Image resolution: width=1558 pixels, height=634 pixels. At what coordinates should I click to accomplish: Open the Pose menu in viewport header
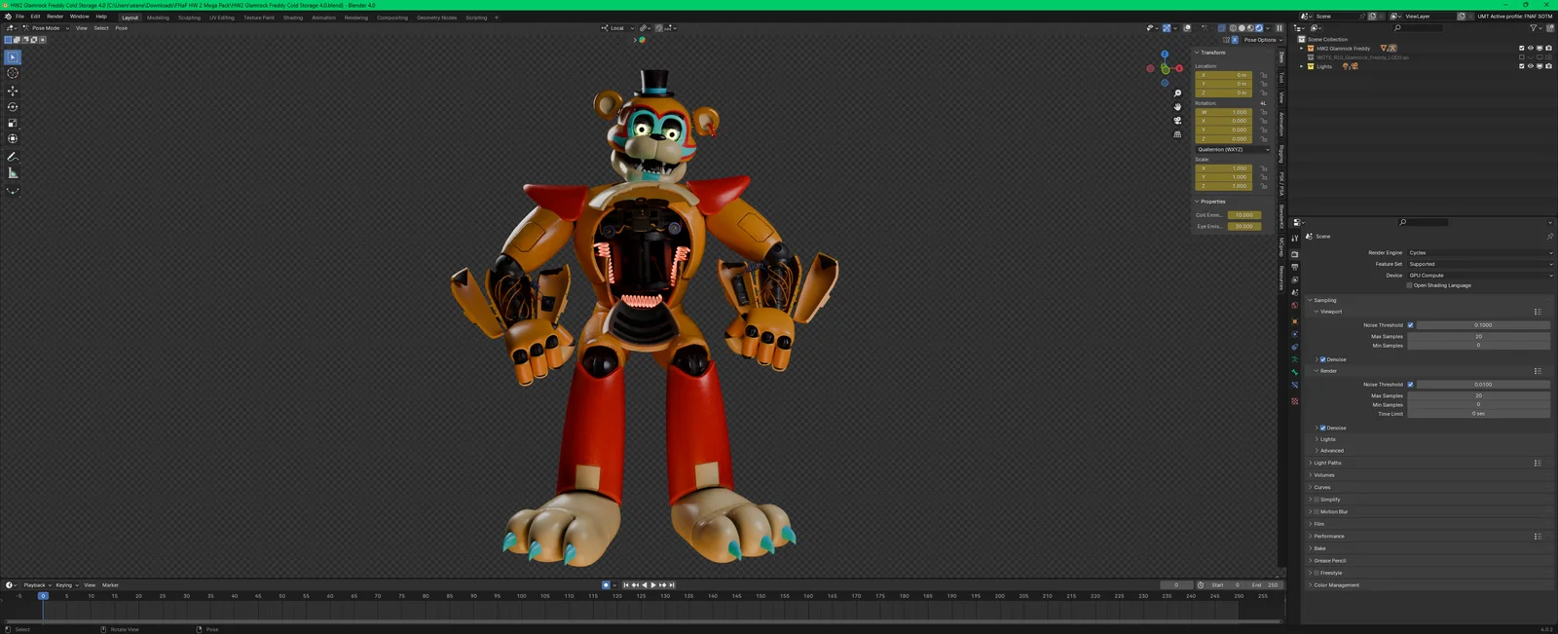pos(121,28)
